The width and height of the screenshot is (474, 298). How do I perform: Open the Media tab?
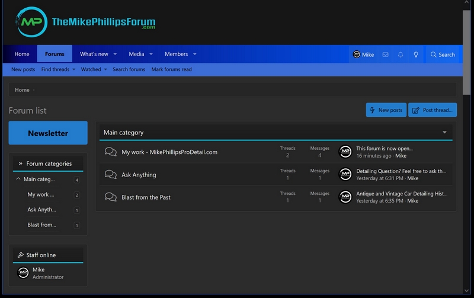point(136,54)
